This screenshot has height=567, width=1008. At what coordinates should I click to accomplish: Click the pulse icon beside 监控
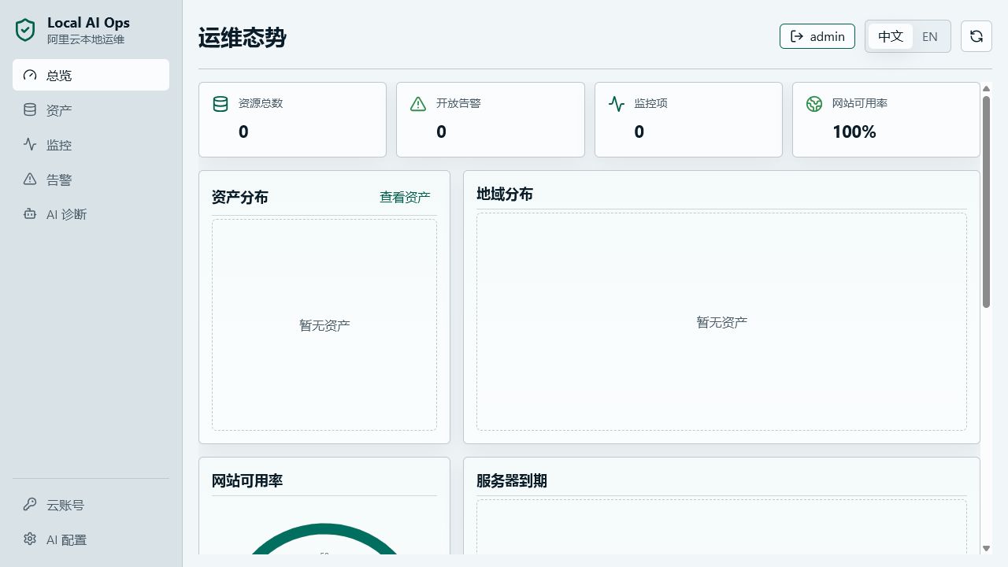point(30,144)
